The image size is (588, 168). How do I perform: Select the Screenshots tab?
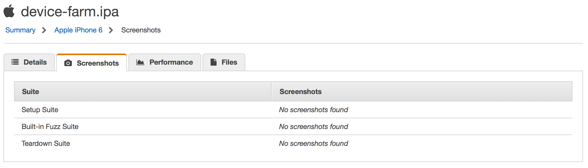pos(92,63)
